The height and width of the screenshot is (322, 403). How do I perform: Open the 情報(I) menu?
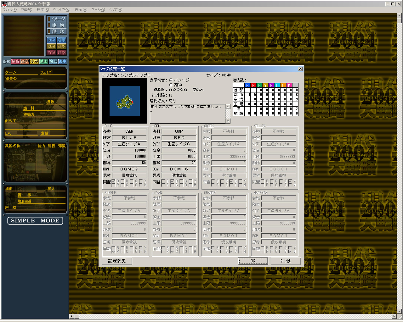point(27,10)
